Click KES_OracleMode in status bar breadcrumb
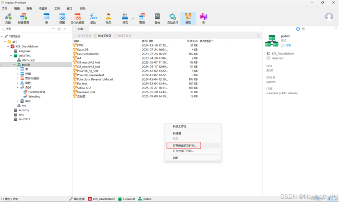 102,199
